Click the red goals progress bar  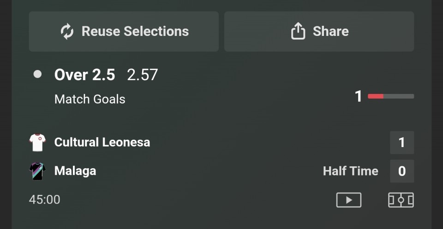390,96
